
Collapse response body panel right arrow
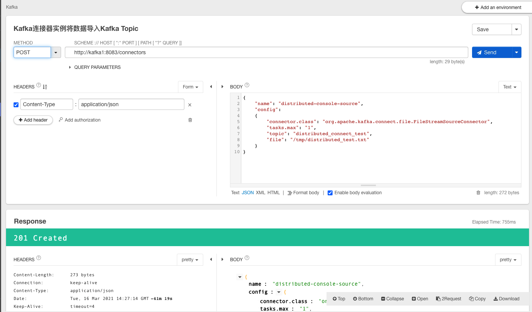222,259
